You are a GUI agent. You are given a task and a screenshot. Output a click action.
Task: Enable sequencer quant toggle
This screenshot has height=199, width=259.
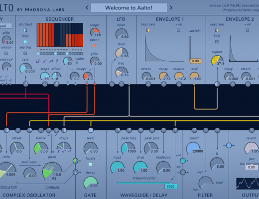pos(94,46)
